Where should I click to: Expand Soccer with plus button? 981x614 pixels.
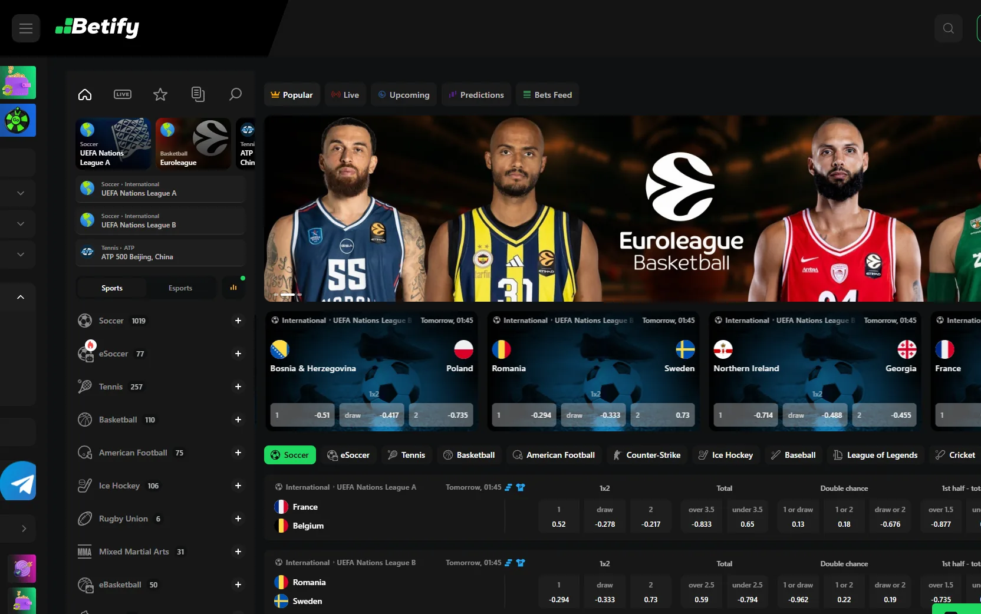[238, 321]
